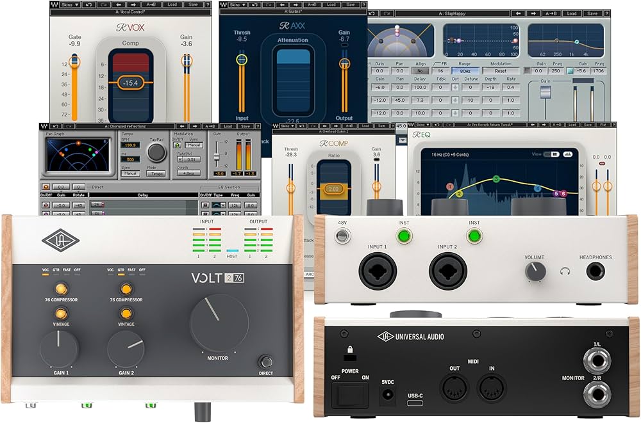641x423 pixels.
Task: Click the BPM field showing 199.9
Action: pos(131,145)
